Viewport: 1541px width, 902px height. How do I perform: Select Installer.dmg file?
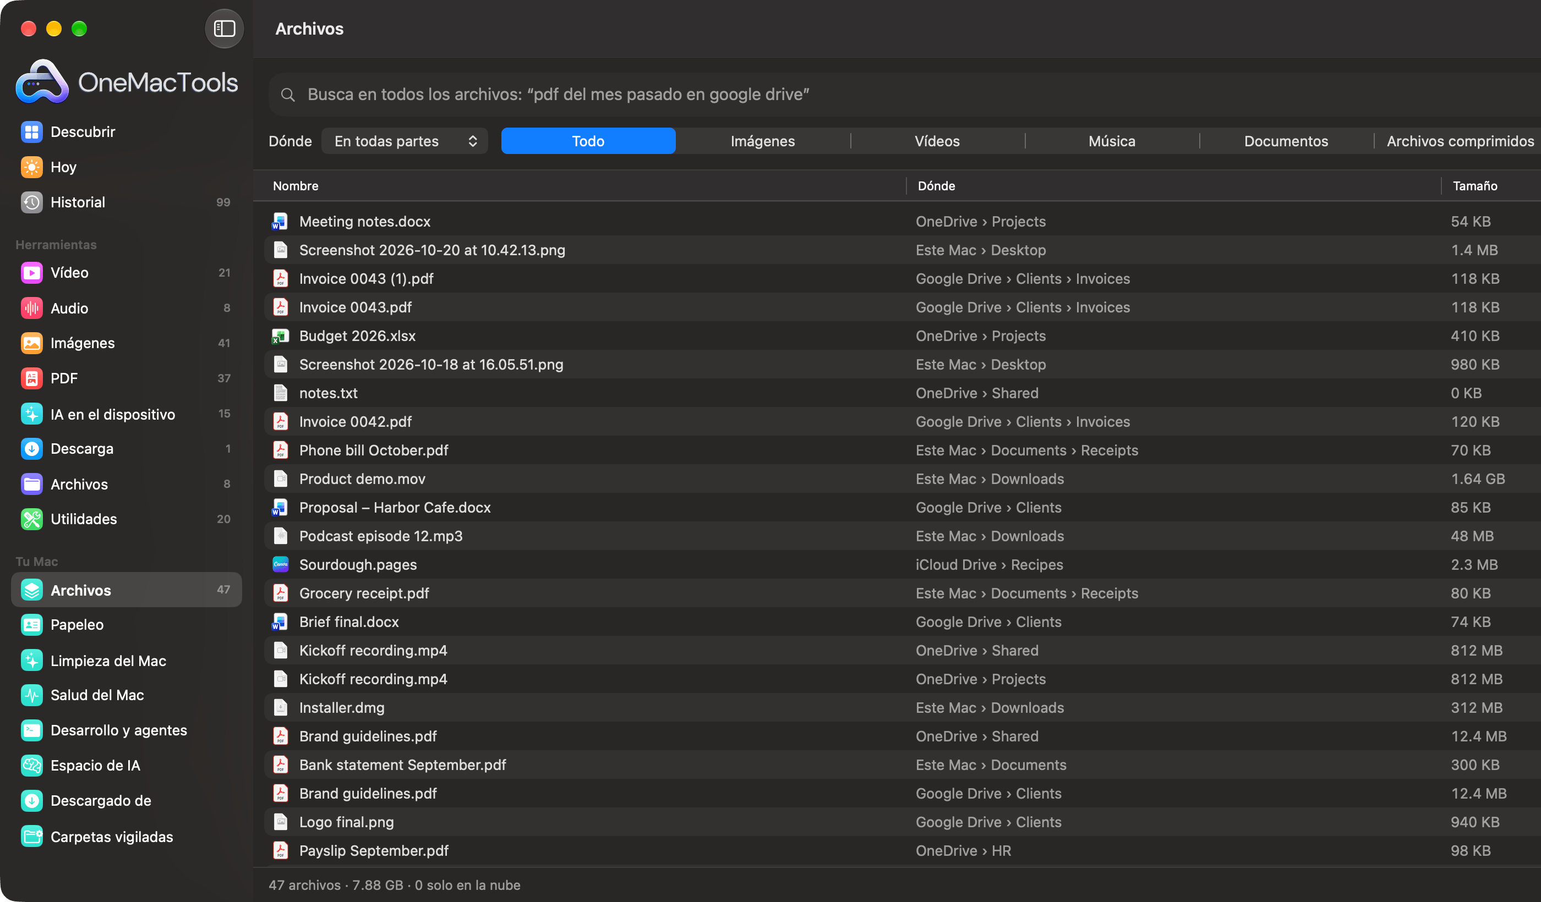(903, 708)
